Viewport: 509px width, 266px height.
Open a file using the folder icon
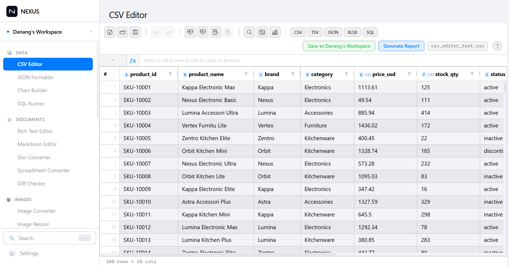123,32
